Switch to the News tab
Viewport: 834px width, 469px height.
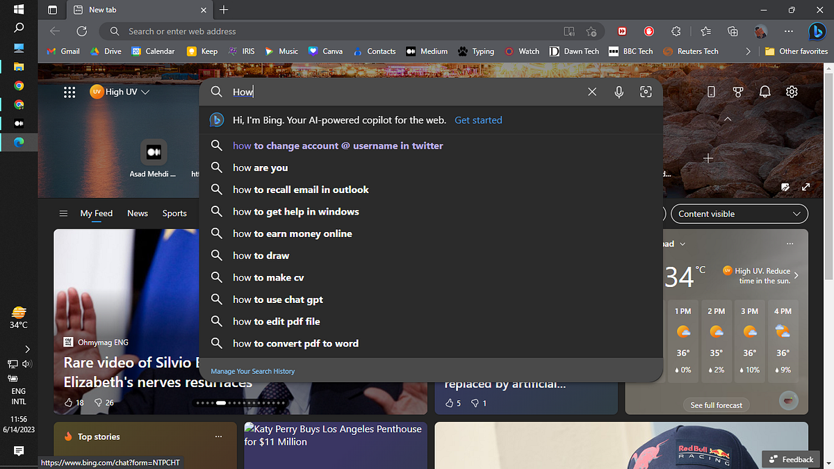[137, 213]
